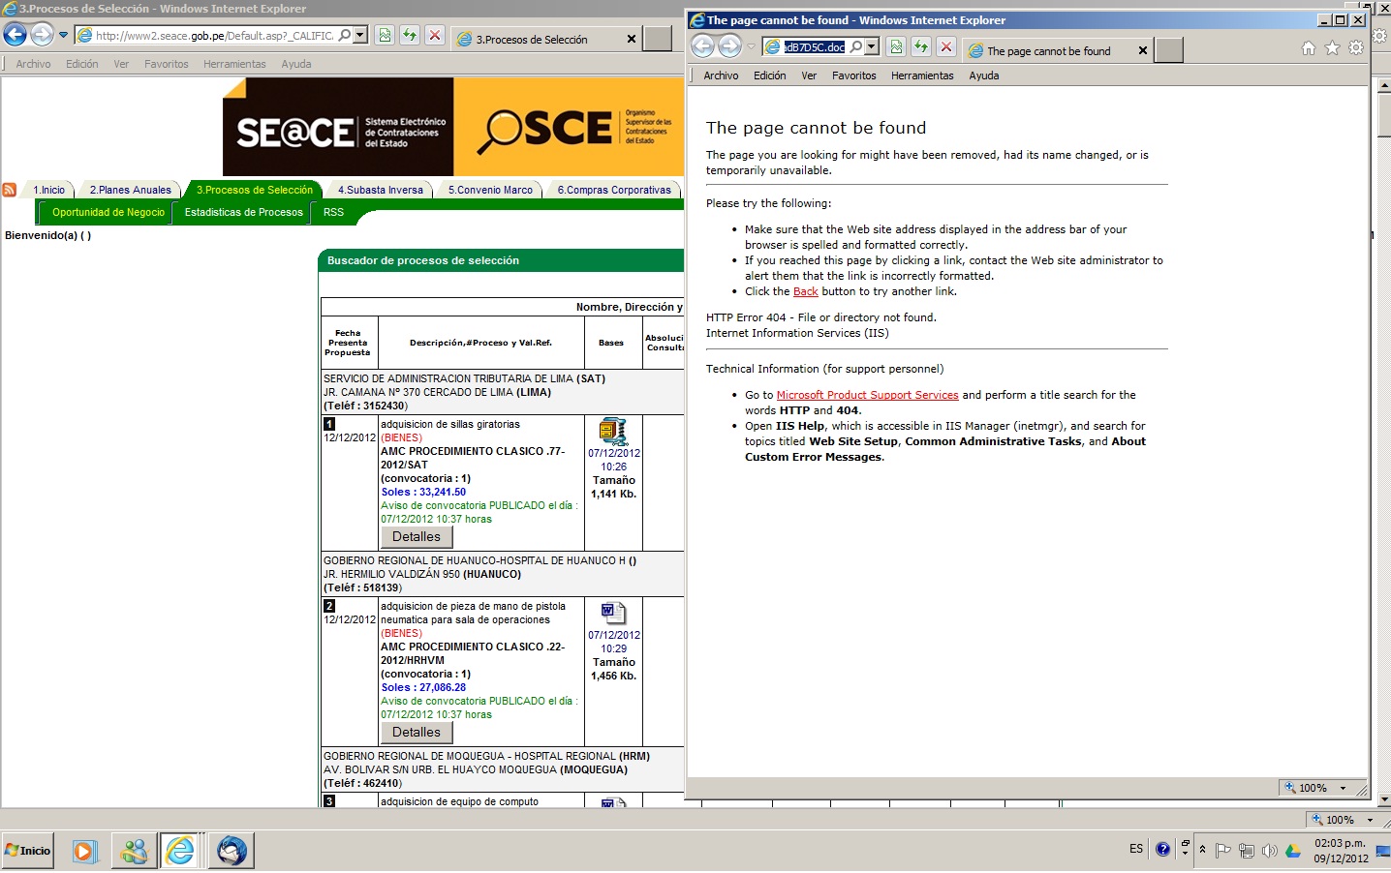Click search magnifier in error window address bar

856,46
